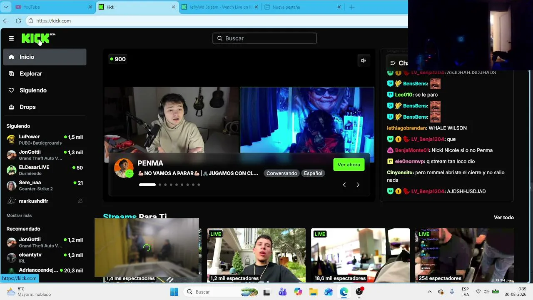
Task: Open JonGottii in the Recomendado list
Action: (45, 242)
